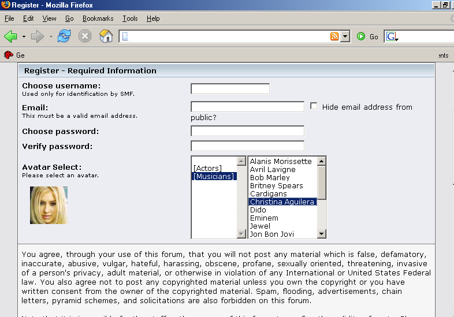The image size is (454, 317).
Task: Click avatar names list scroll-up arrow
Action: [322, 161]
